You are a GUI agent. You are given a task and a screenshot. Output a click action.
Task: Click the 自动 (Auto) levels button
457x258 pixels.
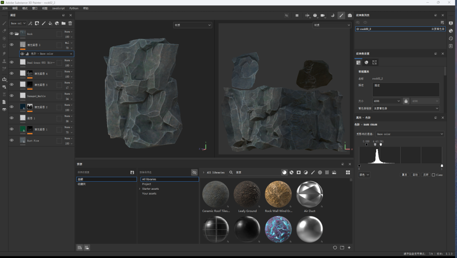coord(415,175)
